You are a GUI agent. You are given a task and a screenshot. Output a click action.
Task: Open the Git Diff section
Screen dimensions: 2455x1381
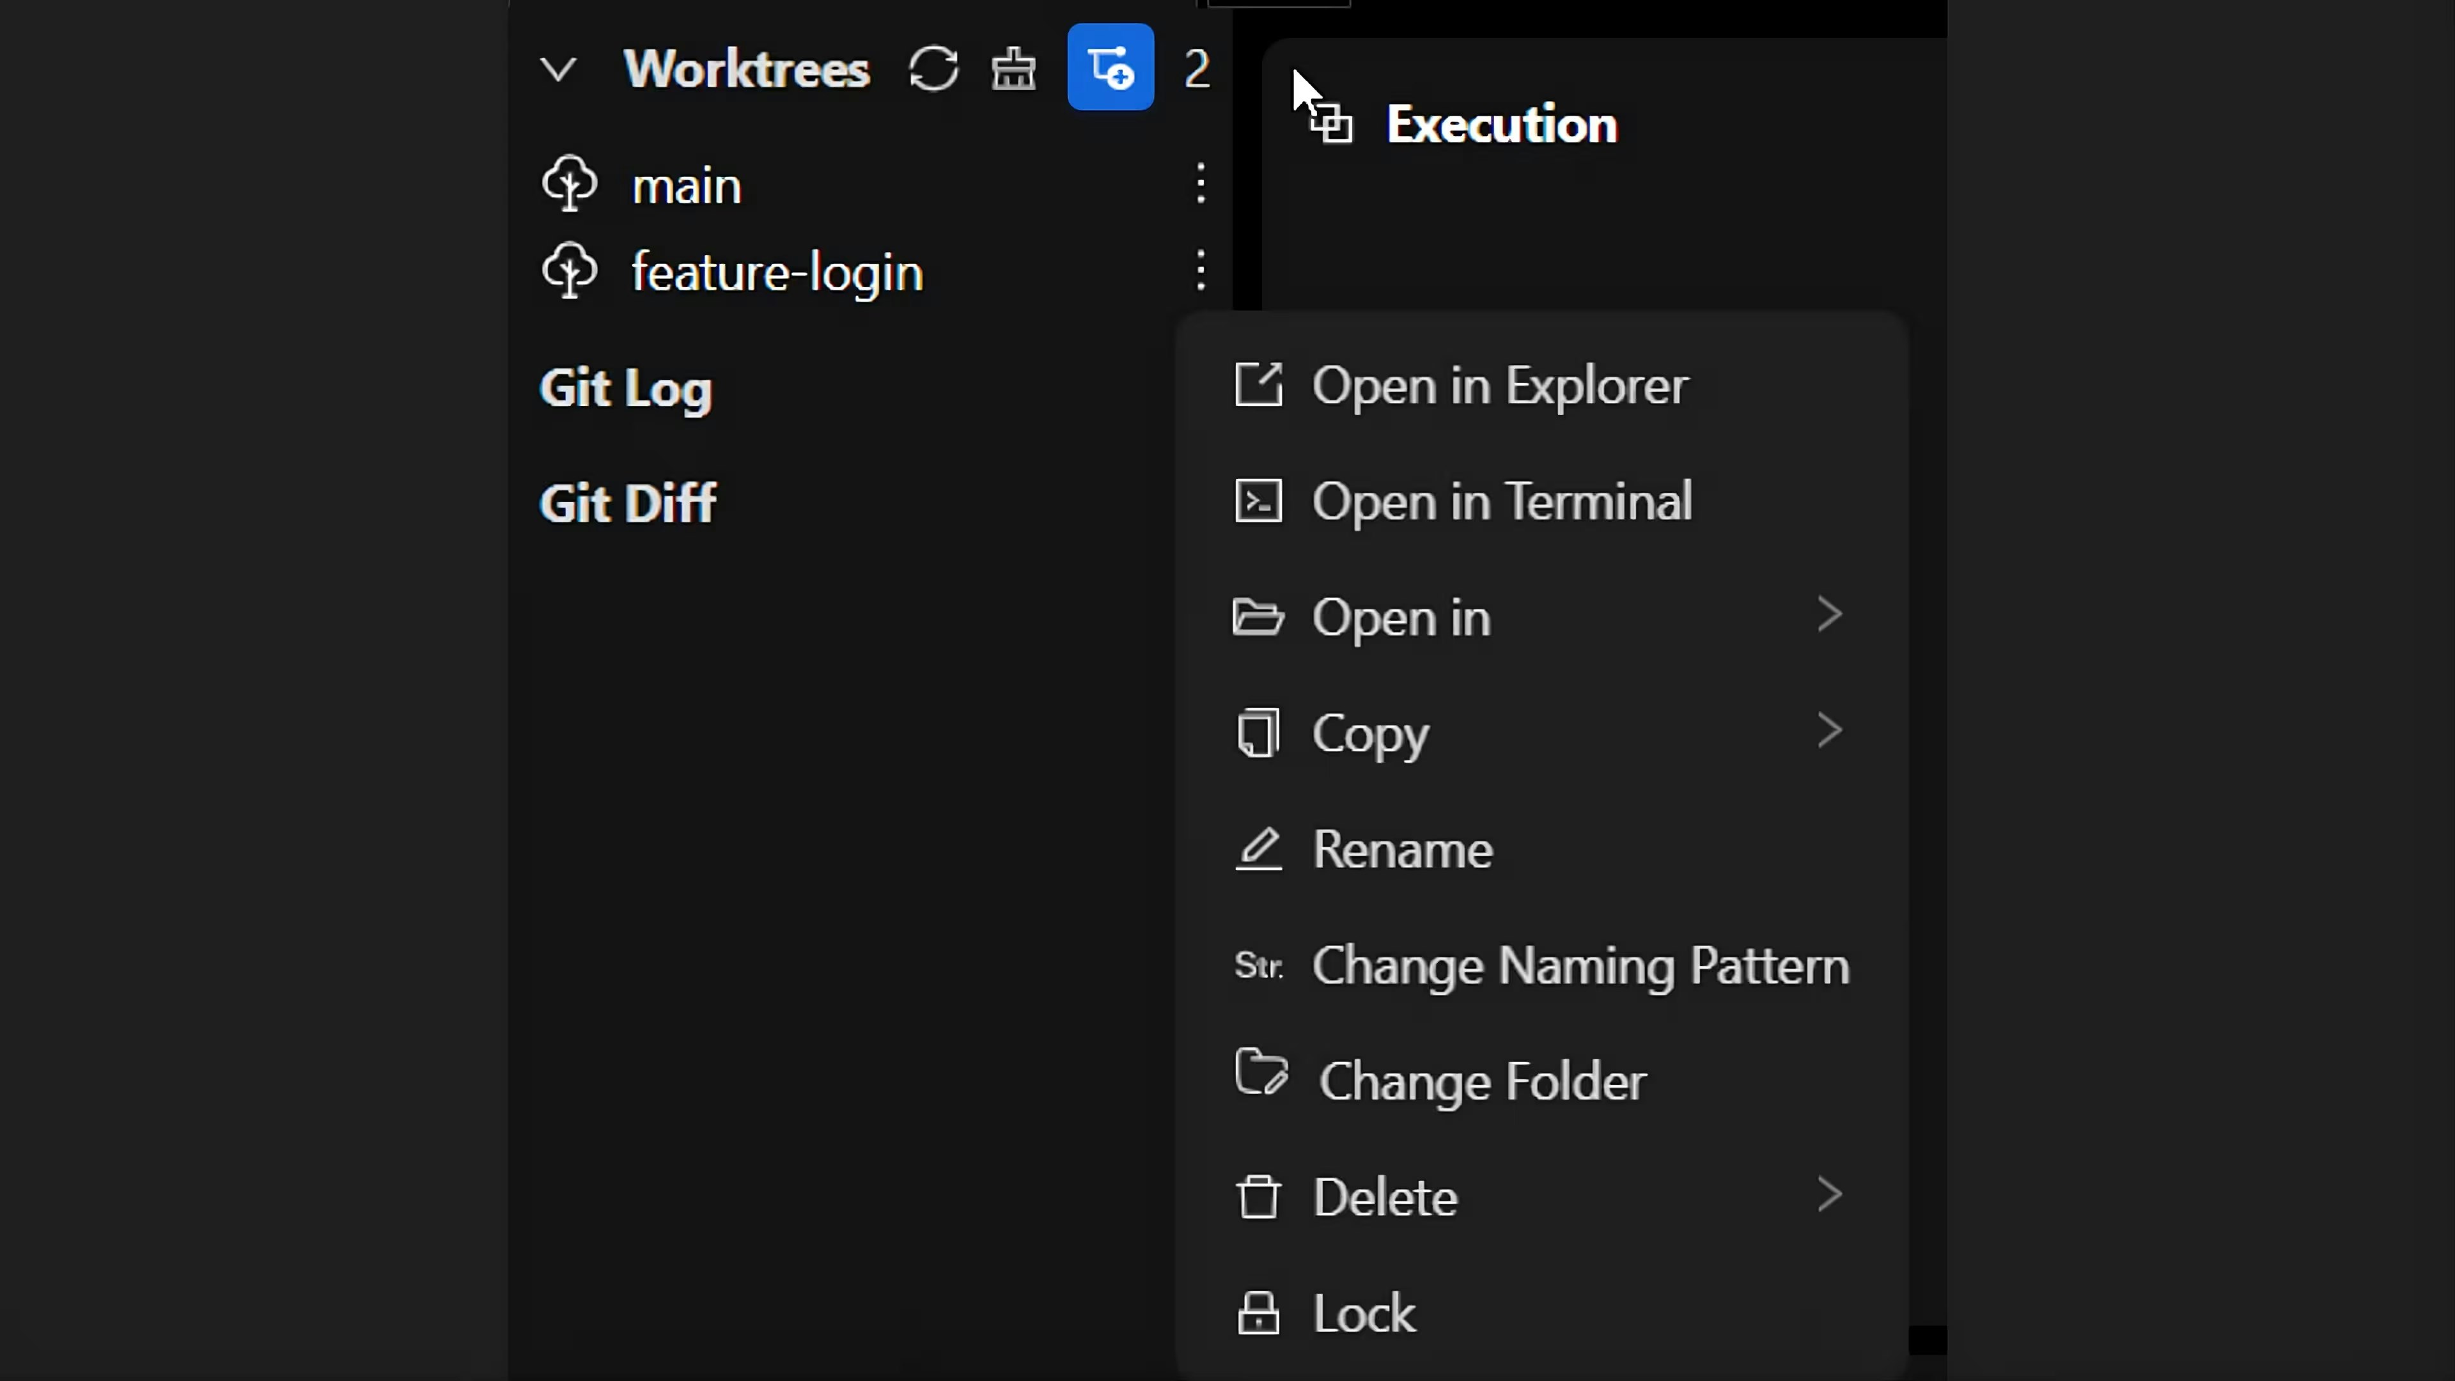tap(628, 503)
